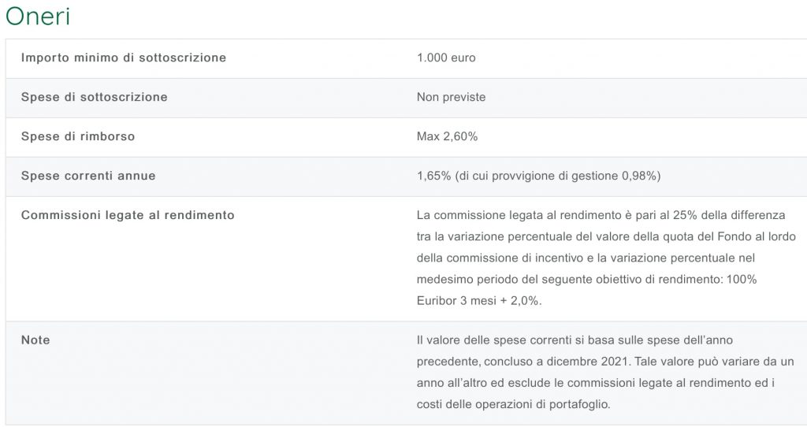Select the "Spese correnti annue" row label
Screen dimensions: 807x427
point(88,176)
